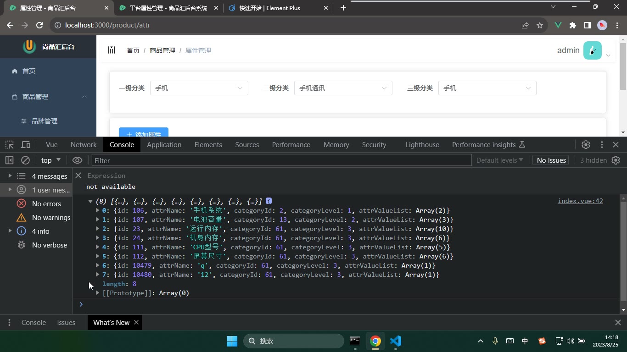Viewport: 627px width, 352px height.
Task: Click the admin avatar image
Action: click(x=593, y=50)
